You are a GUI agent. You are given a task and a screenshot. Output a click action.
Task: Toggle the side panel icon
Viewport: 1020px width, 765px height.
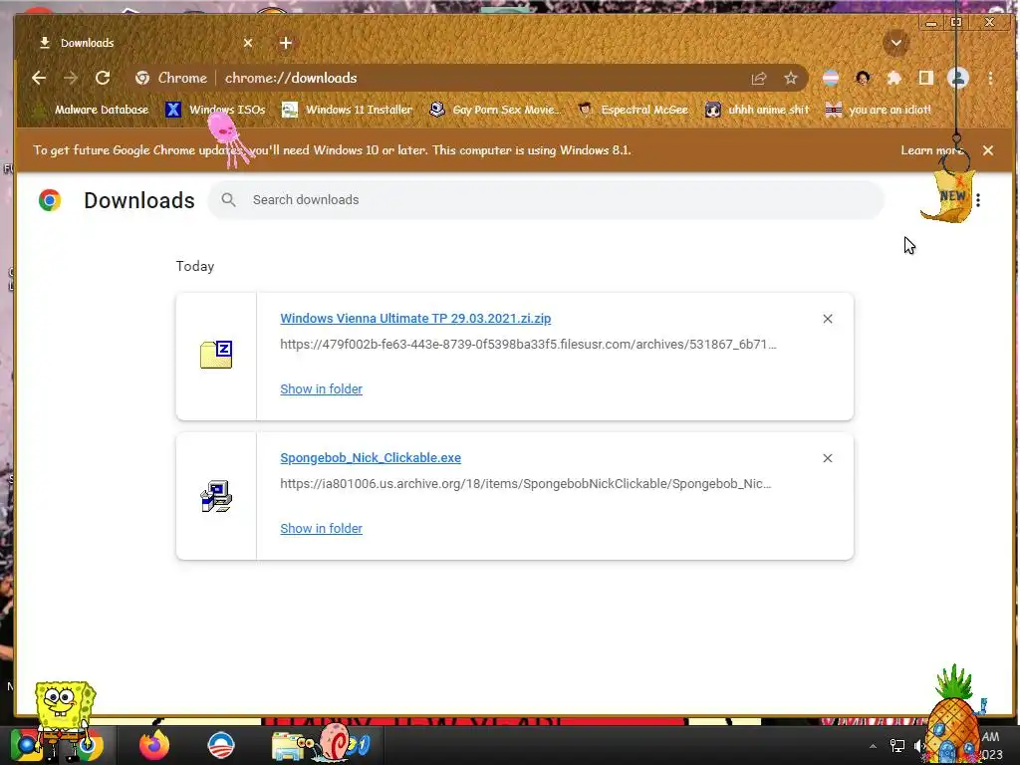(x=925, y=79)
